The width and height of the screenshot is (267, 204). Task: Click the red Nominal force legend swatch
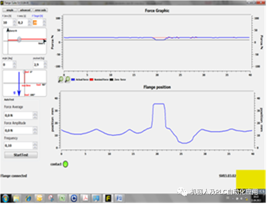(x=91, y=79)
